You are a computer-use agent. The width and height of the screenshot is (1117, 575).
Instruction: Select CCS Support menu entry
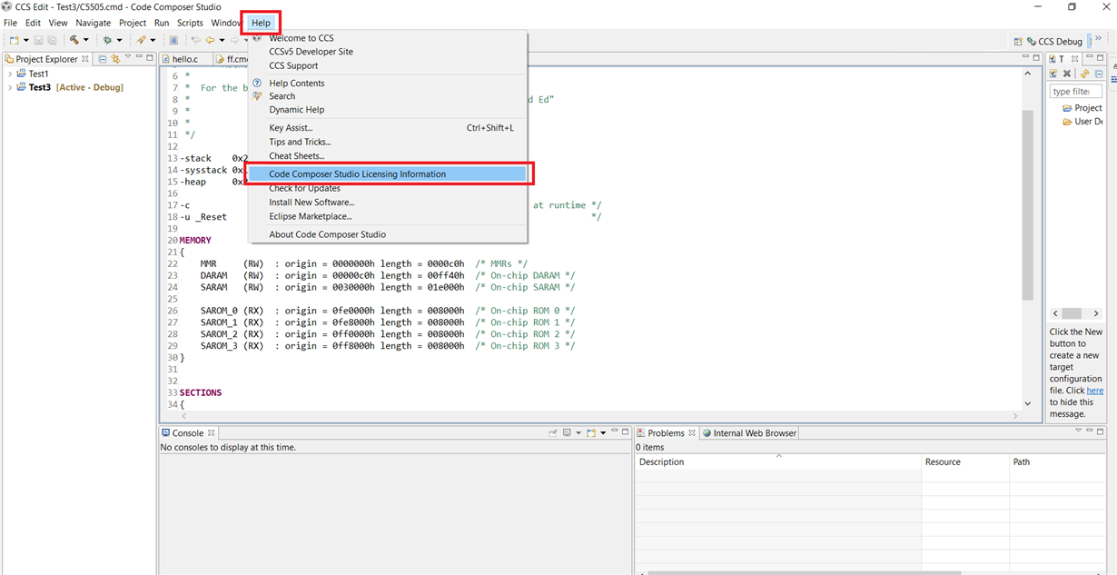[388, 65]
